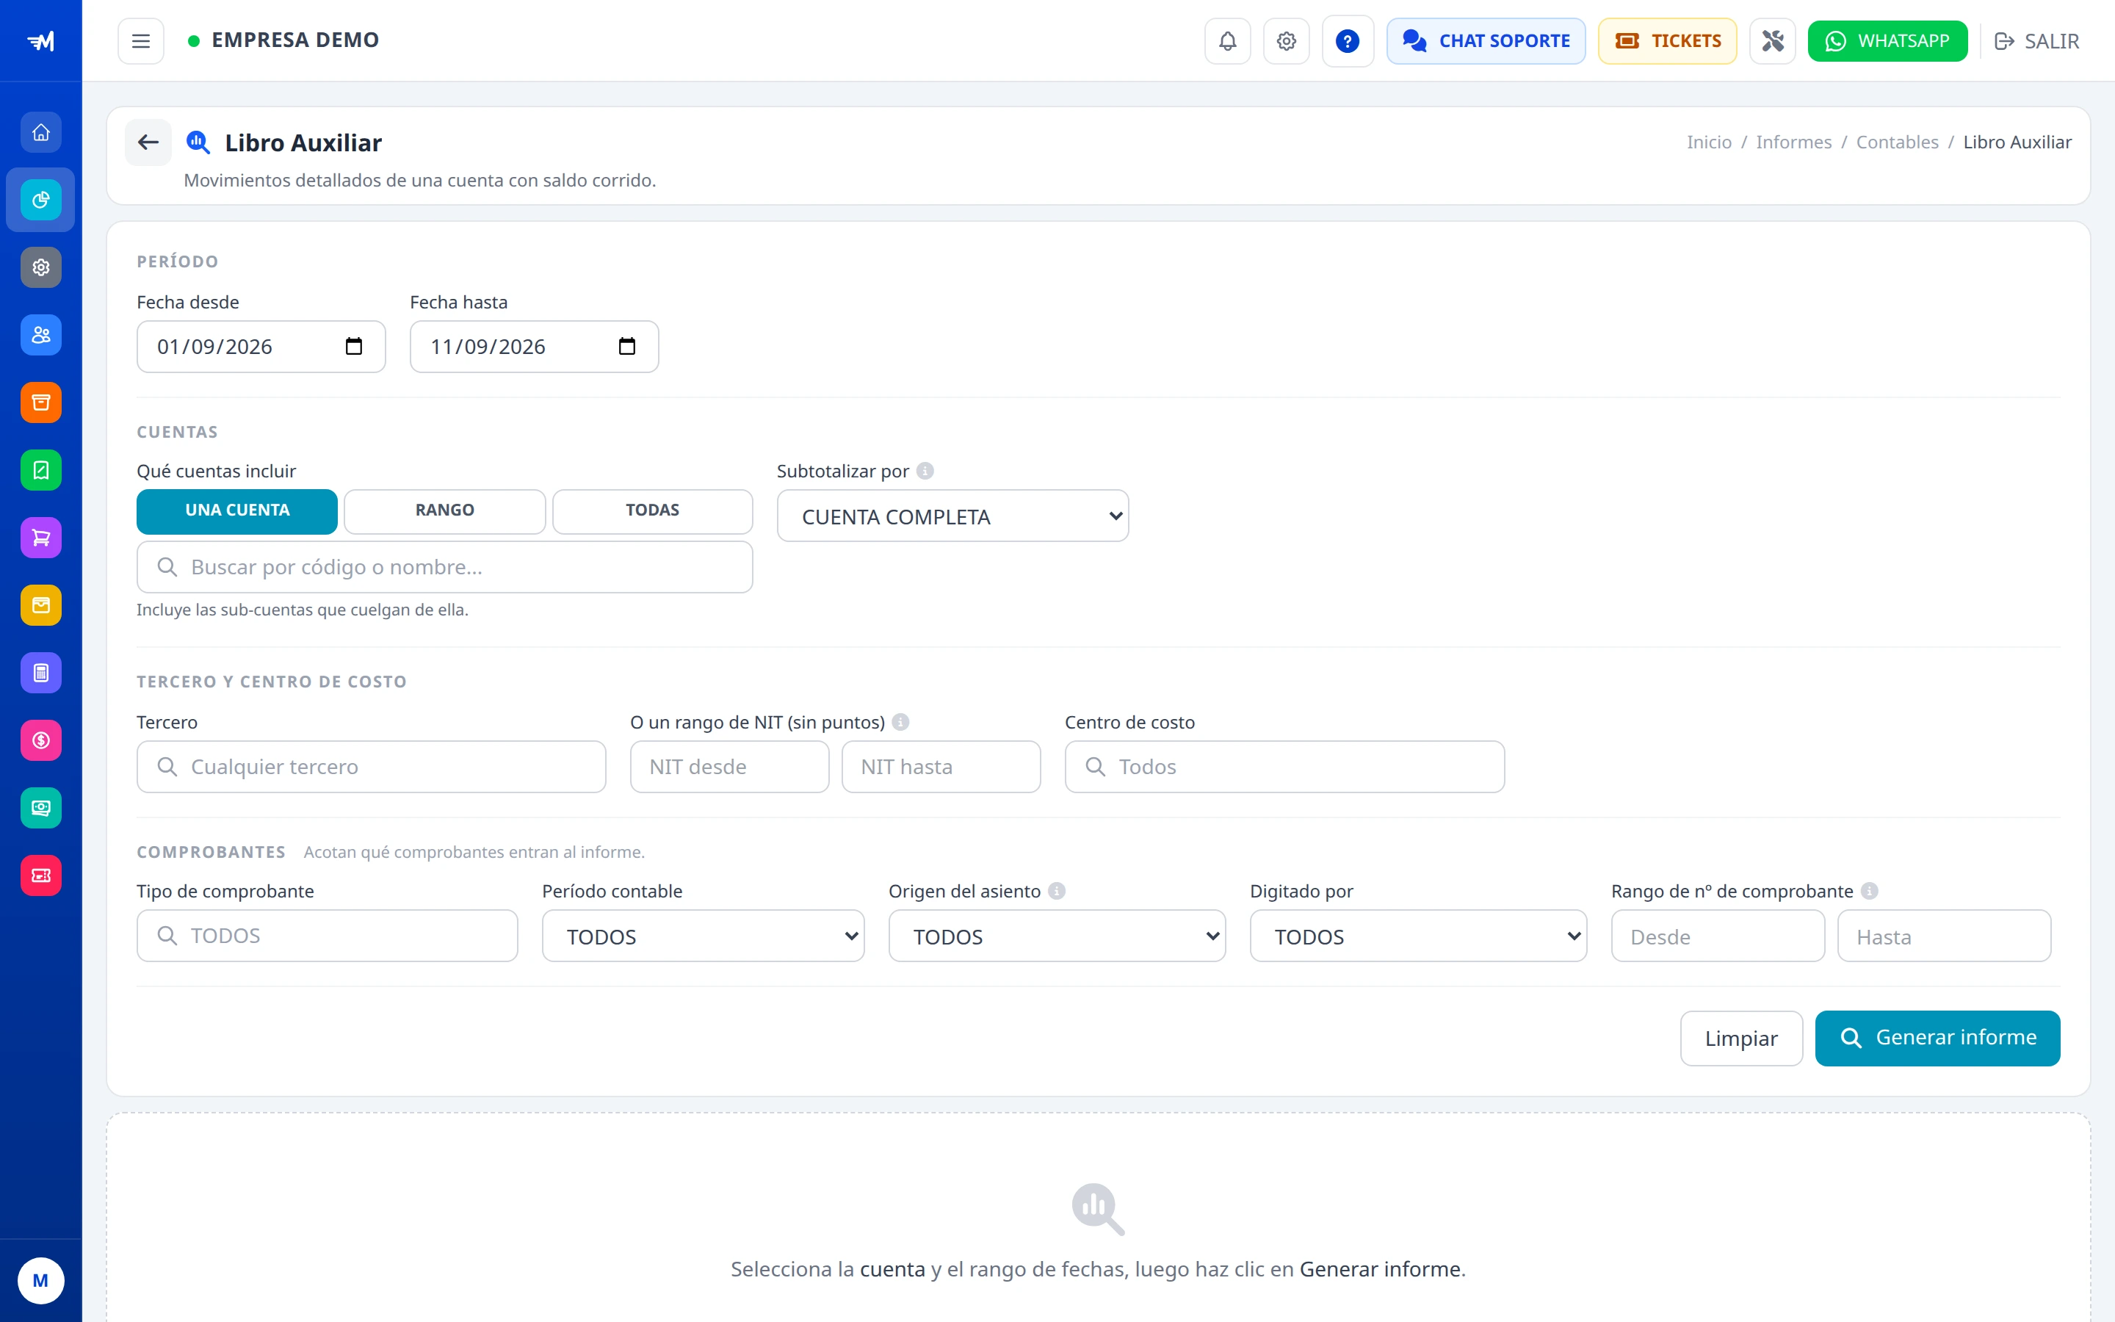The image size is (2115, 1322).
Task: Click SALIR to log out
Action: [x=2036, y=41]
